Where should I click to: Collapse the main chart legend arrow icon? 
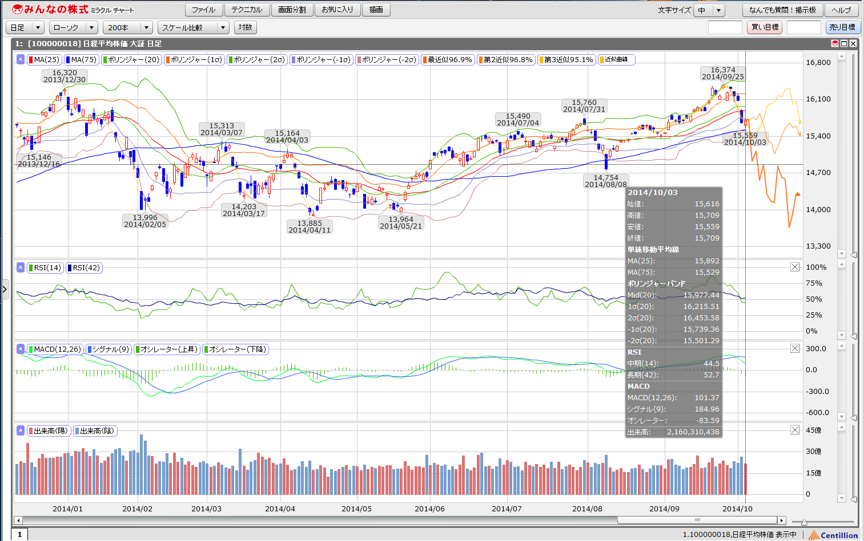click(x=21, y=59)
